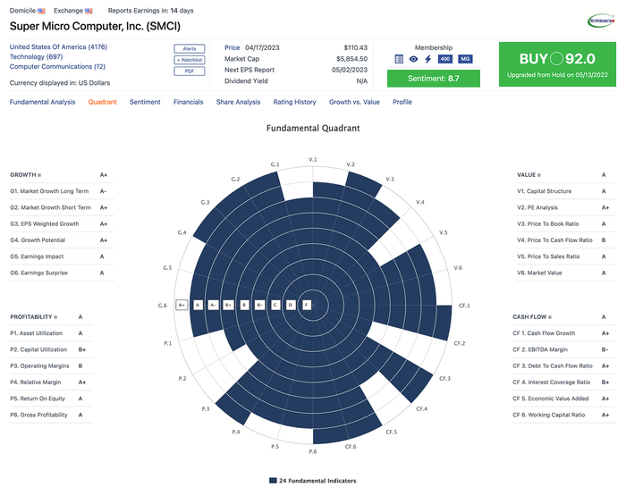Click the Supermicro company logo

click(600, 20)
